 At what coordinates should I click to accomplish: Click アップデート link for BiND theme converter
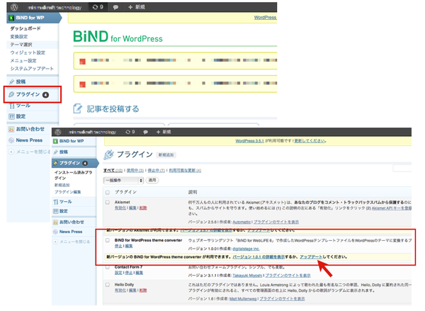pos(311,256)
